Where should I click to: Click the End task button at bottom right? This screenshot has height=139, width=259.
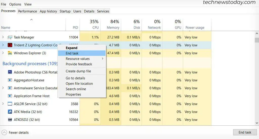(245, 132)
